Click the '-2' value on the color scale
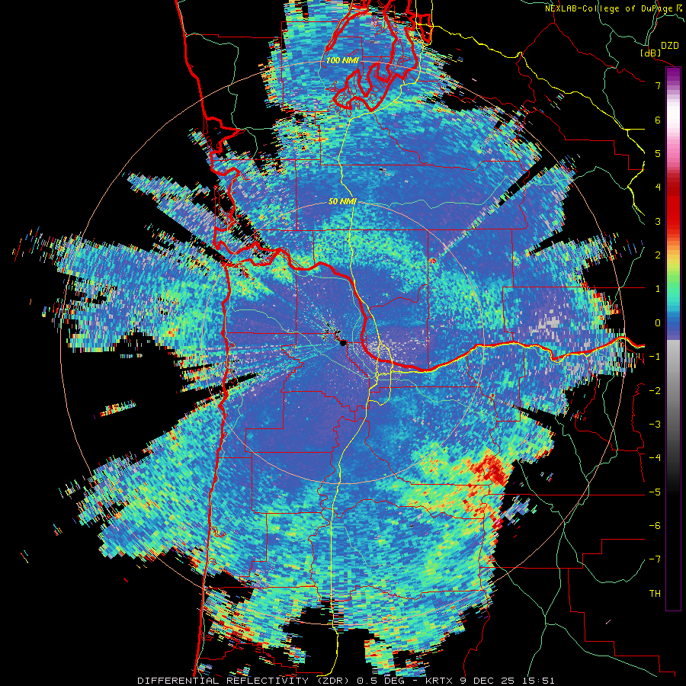 click(655, 391)
